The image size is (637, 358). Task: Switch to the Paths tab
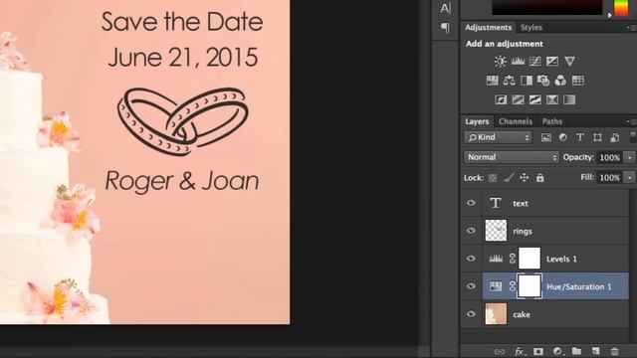(x=552, y=121)
